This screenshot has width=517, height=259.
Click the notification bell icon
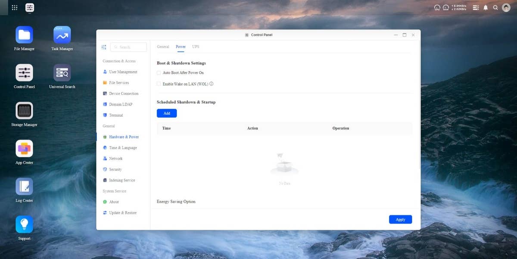click(486, 8)
